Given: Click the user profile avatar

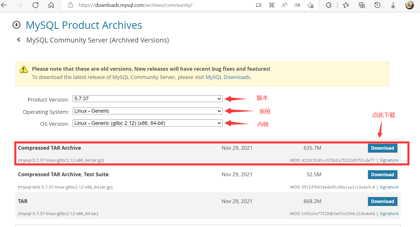Looking at the screenshot, I should (409, 5).
